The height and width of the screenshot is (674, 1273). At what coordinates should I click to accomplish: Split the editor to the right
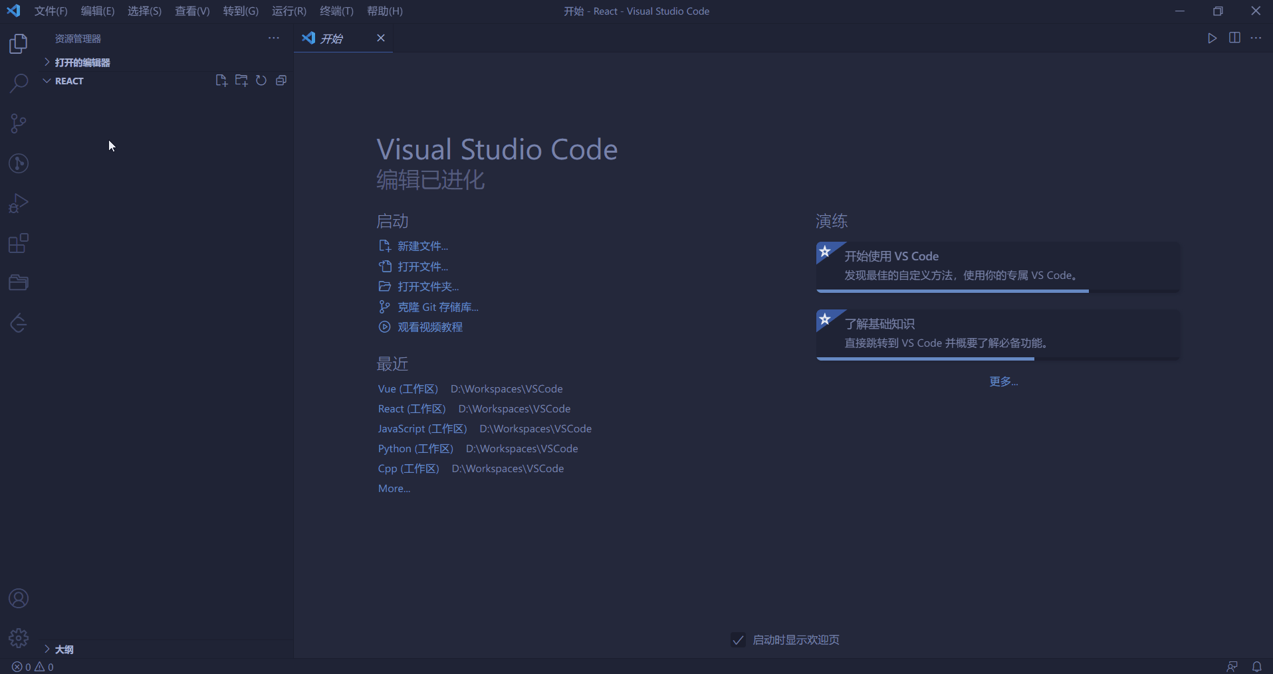pyautogui.click(x=1234, y=38)
